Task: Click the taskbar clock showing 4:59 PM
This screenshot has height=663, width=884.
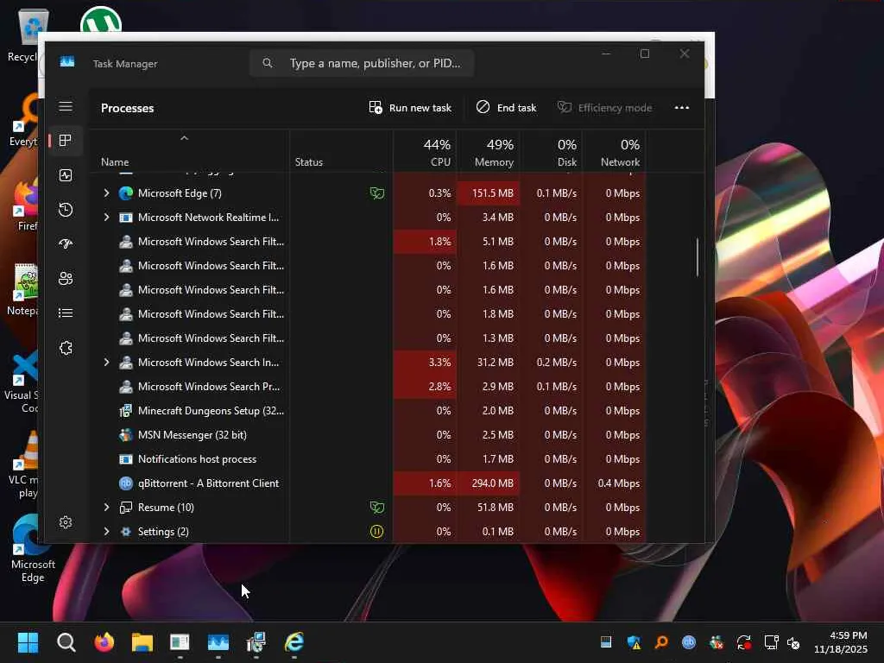Action: click(x=841, y=642)
